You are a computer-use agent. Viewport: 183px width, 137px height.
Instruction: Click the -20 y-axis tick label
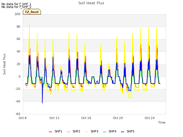(x=18, y=89)
